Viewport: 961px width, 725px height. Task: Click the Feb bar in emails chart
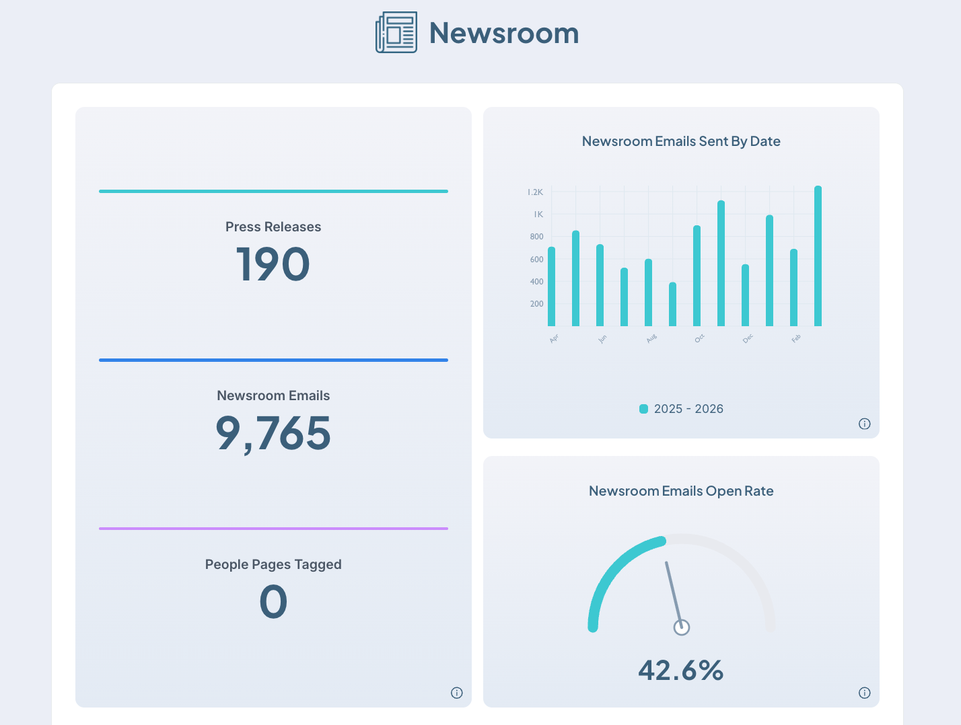[793, 289]
